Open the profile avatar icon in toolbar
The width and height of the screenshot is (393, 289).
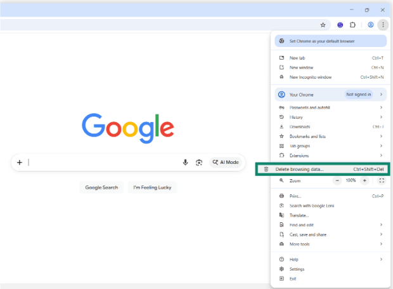pyautogui.click(x=371, y=25)
